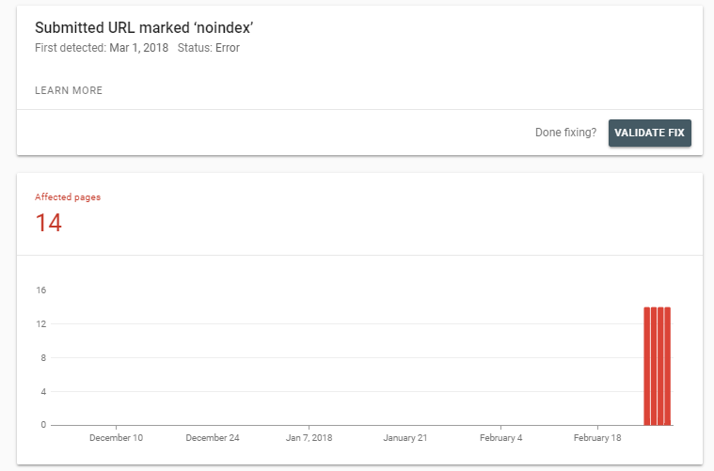This screenshot has width=714, height=471.
Task: Click the affected pages count 14
Action: (x=49, y=223)
